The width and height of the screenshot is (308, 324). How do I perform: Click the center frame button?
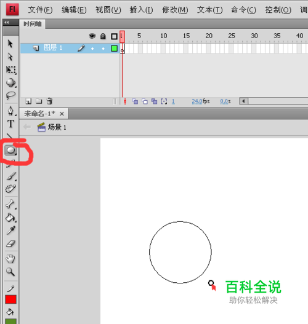pos(125,101)
